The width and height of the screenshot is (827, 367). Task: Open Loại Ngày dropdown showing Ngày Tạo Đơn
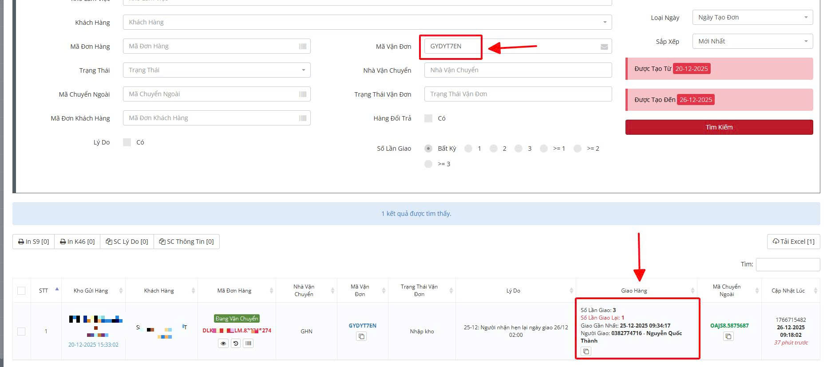tap(752, 17)
